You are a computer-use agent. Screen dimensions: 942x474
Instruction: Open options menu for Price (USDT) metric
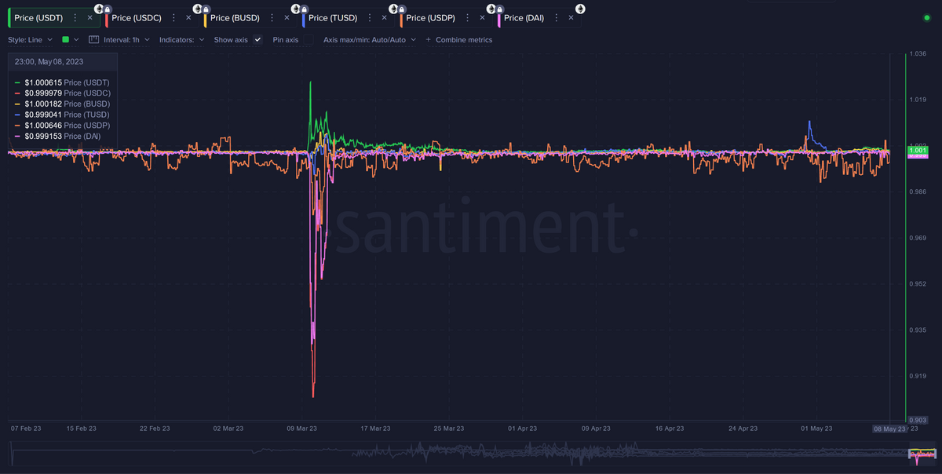(x=75, y=17)
